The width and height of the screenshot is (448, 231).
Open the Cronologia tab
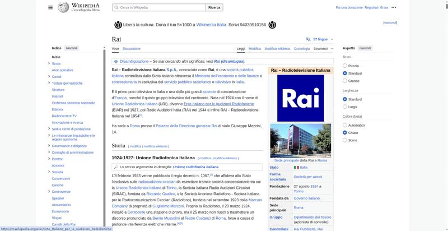click(x=302, y=49)
